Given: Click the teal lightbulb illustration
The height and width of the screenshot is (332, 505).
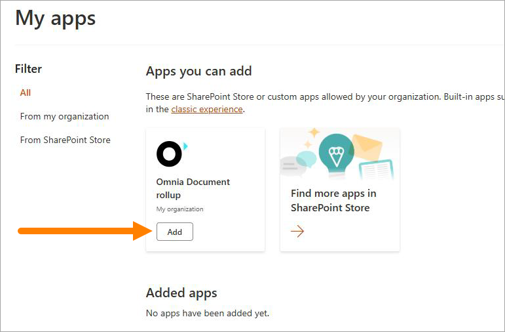Looking at the screenshot, I should [336, 154].
